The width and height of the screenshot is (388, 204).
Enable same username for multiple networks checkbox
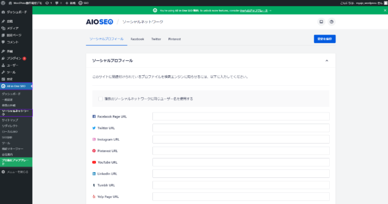[100, 99]
